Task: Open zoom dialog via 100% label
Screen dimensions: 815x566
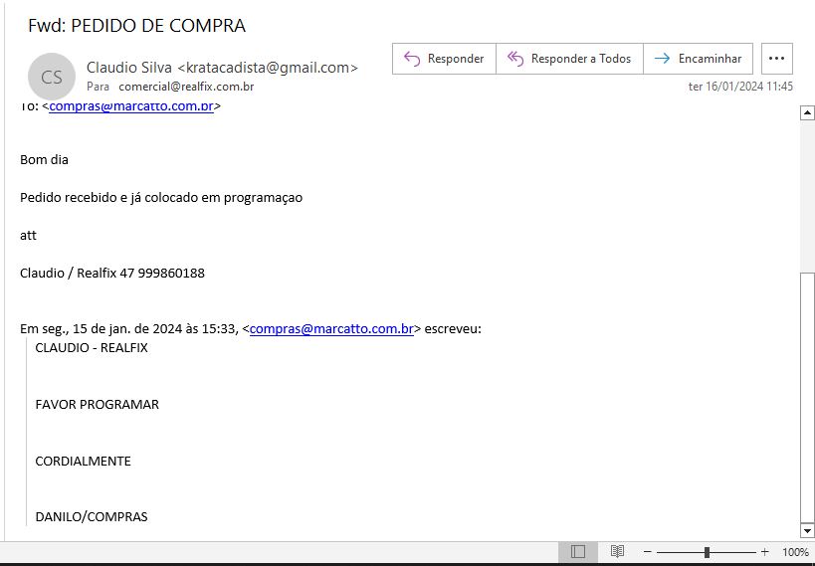Action: pos(795,552)
